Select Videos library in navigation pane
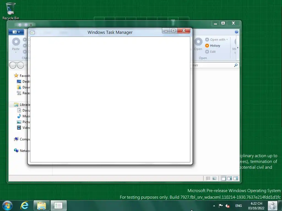This screenshot has width=282, height=211. (x=23, y=127)
